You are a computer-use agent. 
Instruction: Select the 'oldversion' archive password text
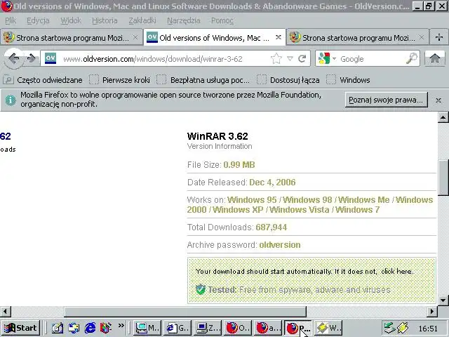(280, 245)
